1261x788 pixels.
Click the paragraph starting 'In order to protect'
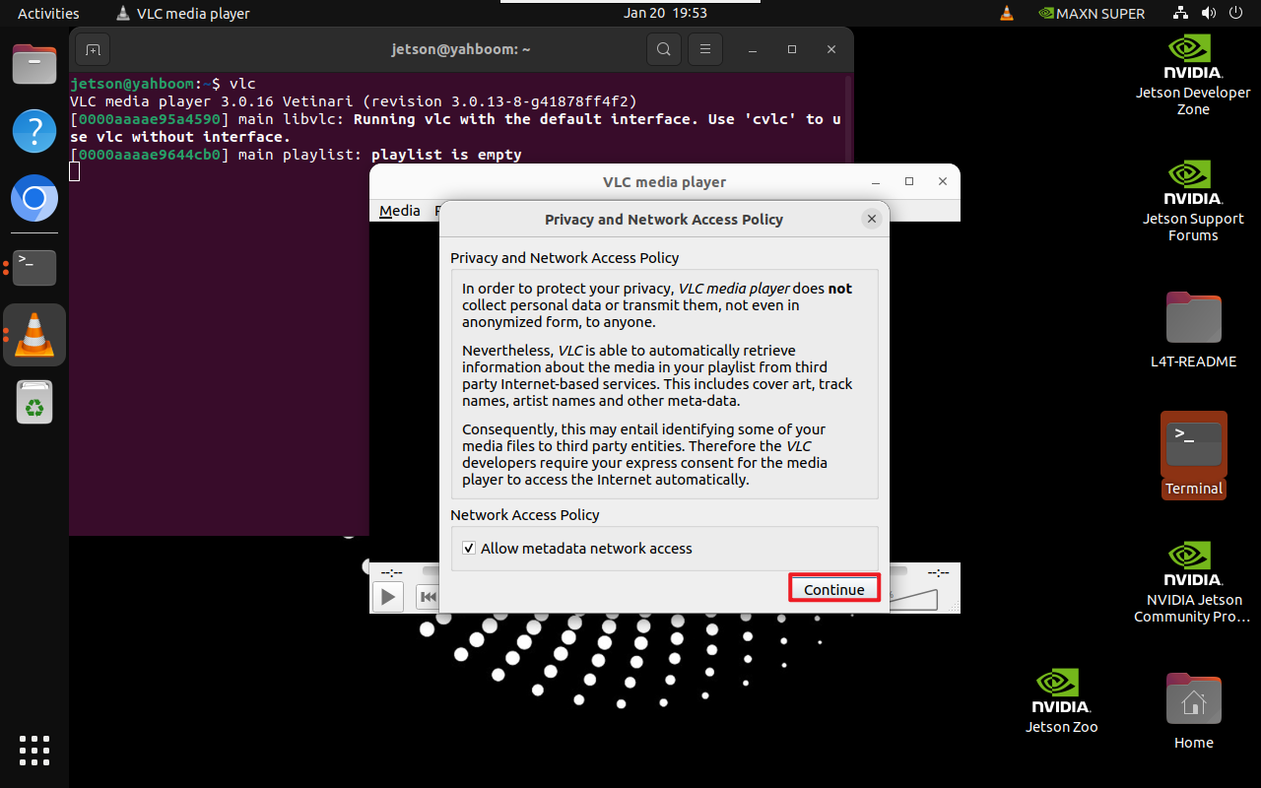657,305
